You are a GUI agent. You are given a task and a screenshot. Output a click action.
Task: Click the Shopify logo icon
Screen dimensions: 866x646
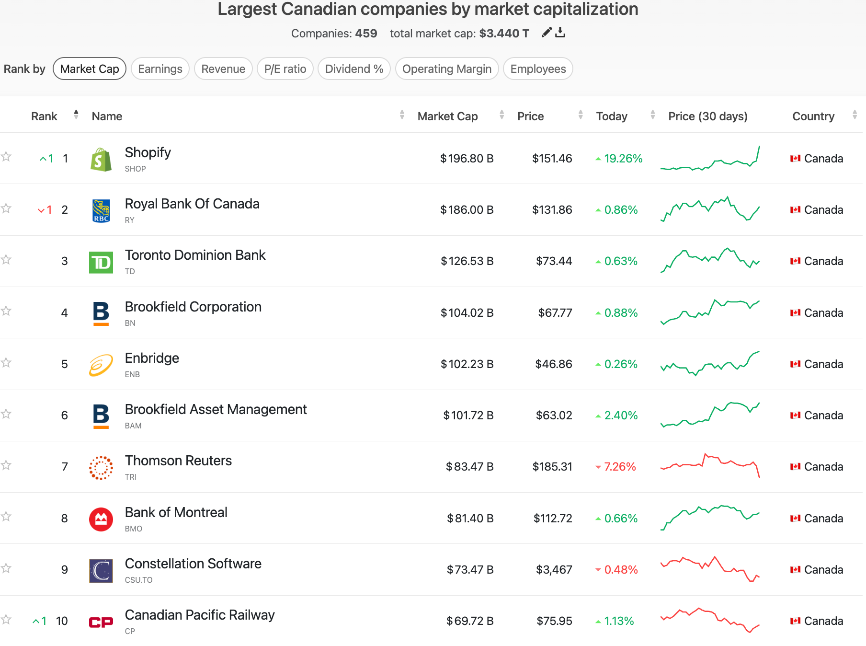point(101,160)
